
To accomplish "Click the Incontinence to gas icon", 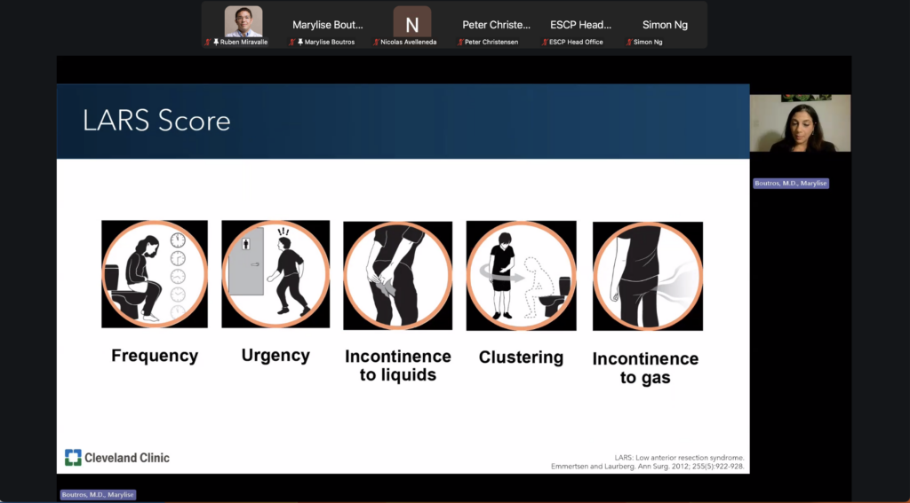I will [647, 277].
